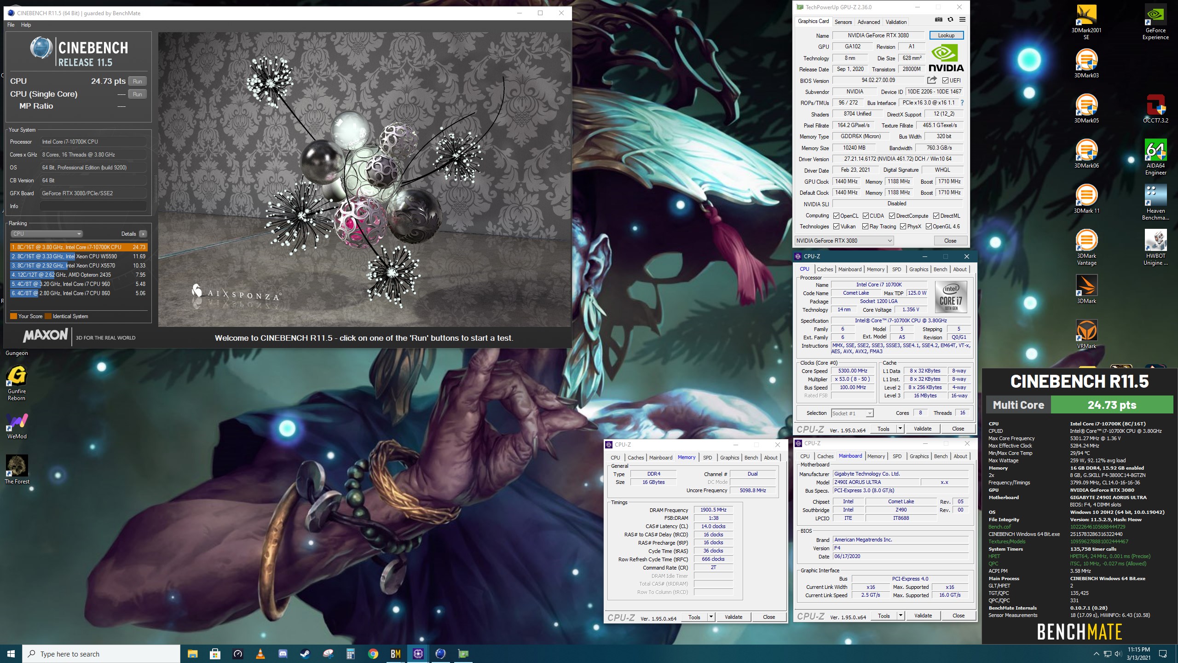
Task: Click Windows taskbar search box
Action: (101, 654)
